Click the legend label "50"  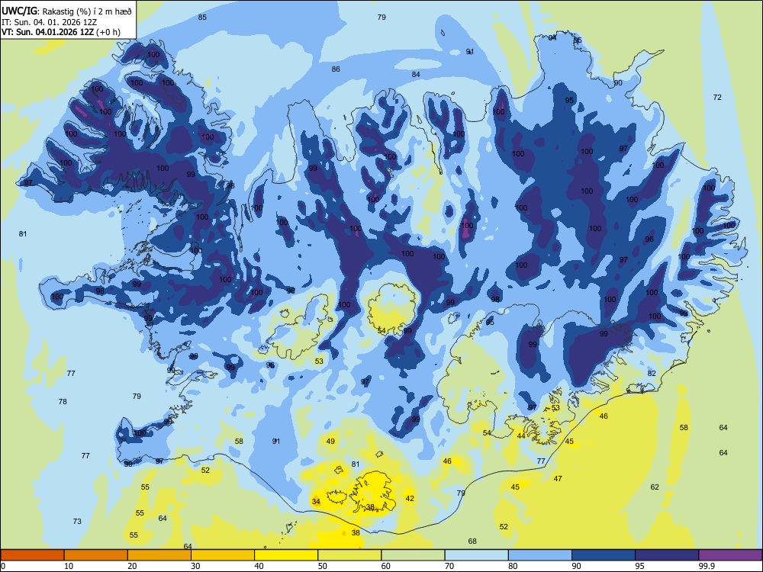pyautogui.click(x=323, y=566)
